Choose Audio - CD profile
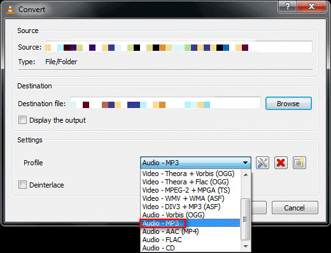 (190, 248)
